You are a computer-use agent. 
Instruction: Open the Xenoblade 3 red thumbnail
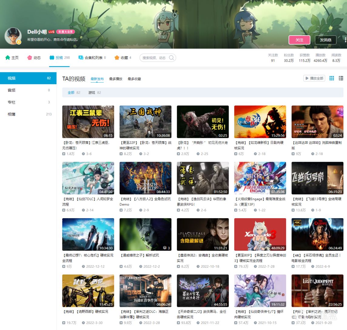pyautogui.click(x=260, y=235)
